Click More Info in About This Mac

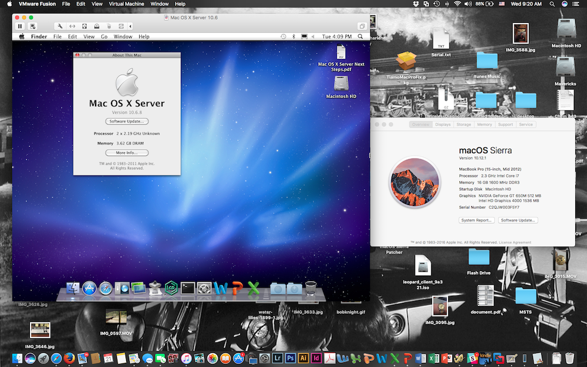click(x=126, y=153)
